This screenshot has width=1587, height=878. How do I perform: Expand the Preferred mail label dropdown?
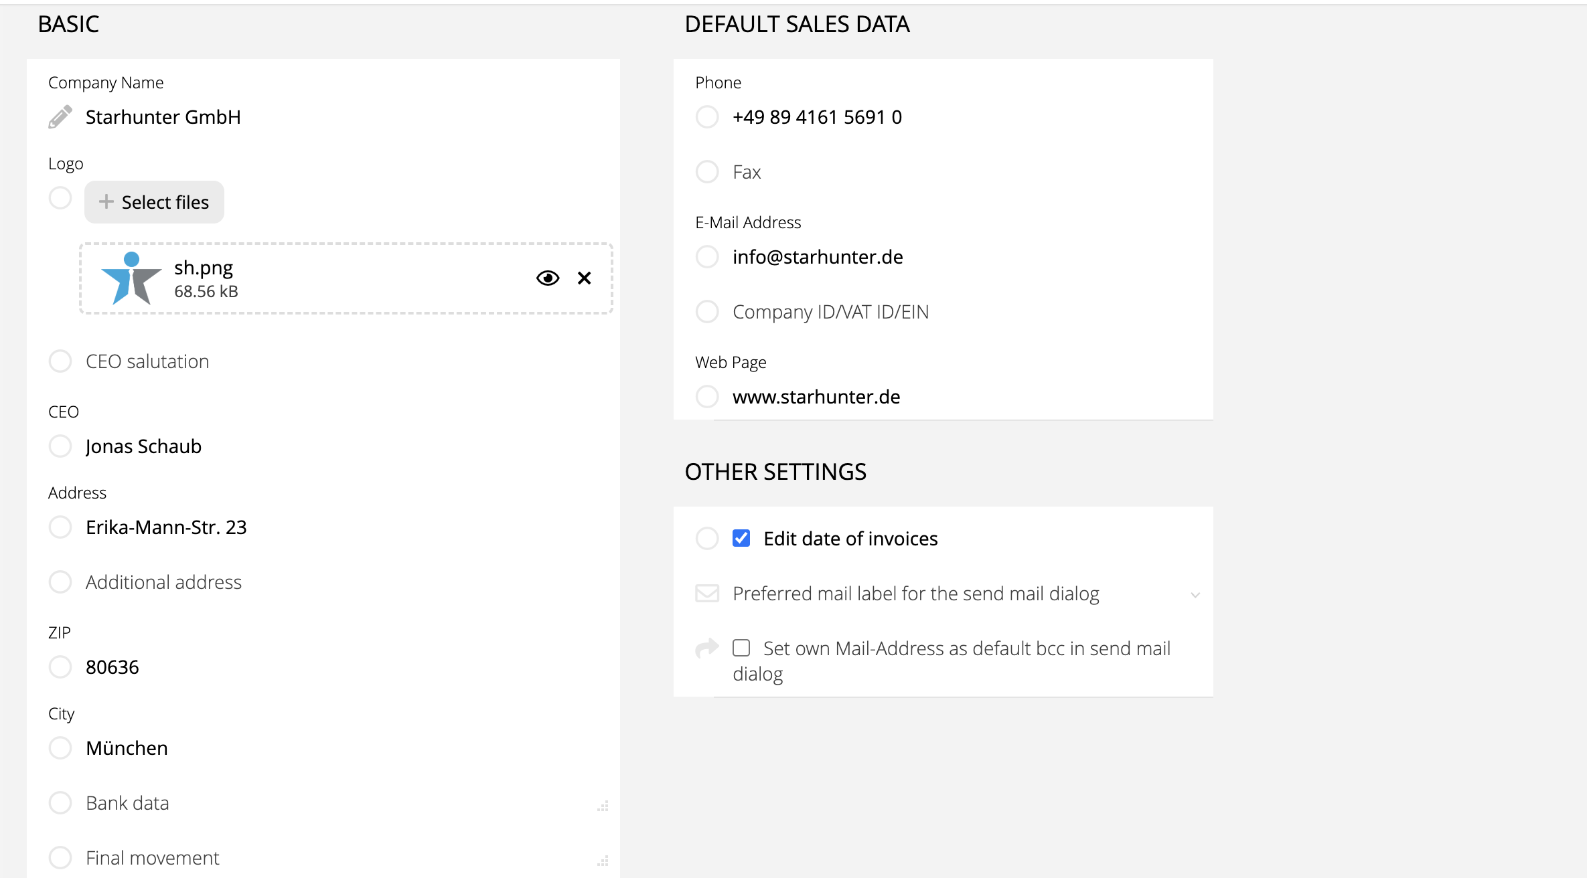1195,595
